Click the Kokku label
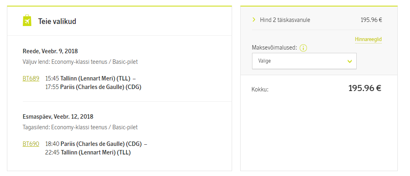Viewport: 410px width, 176px height. [x=260, y=89]
